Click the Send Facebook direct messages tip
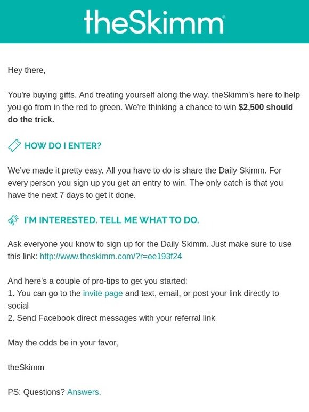The width and height of the screenshot is (309, 412). [x=111, y=318]
